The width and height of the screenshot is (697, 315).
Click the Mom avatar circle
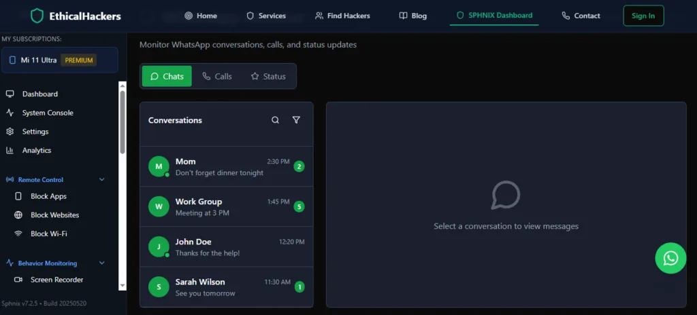(159, 166)
